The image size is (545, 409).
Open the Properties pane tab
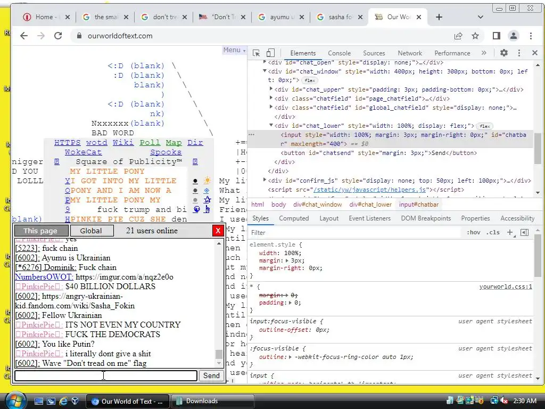475,218
